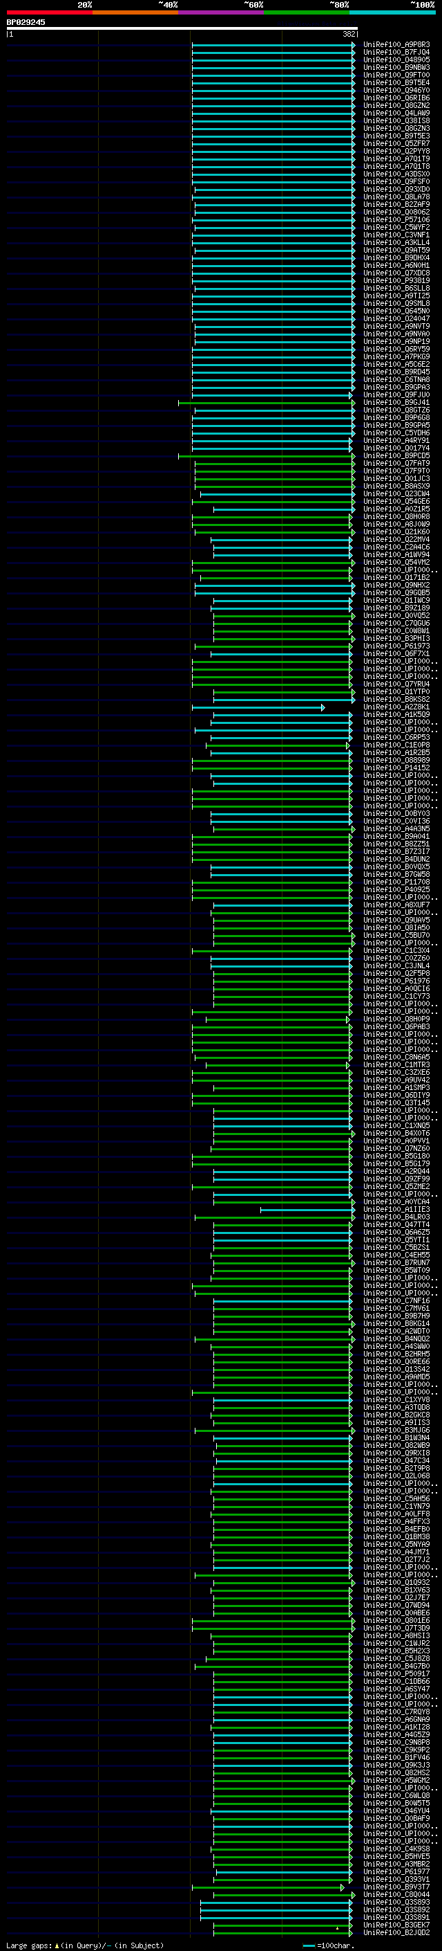The image size is (442, 1951).
Task: Pick hit UniRef100_Q7F9T0
Action: point(396,471)
